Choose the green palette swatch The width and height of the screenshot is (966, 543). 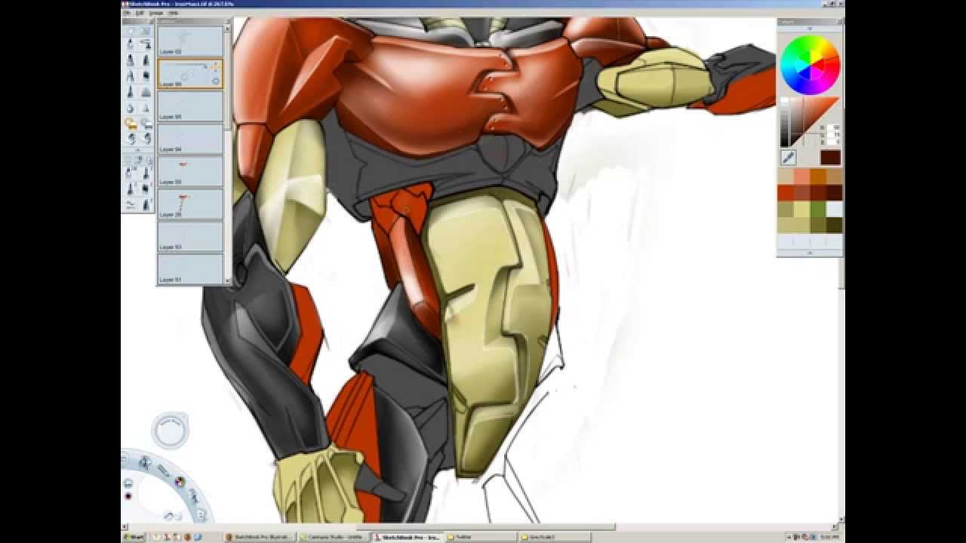[817, 209]
